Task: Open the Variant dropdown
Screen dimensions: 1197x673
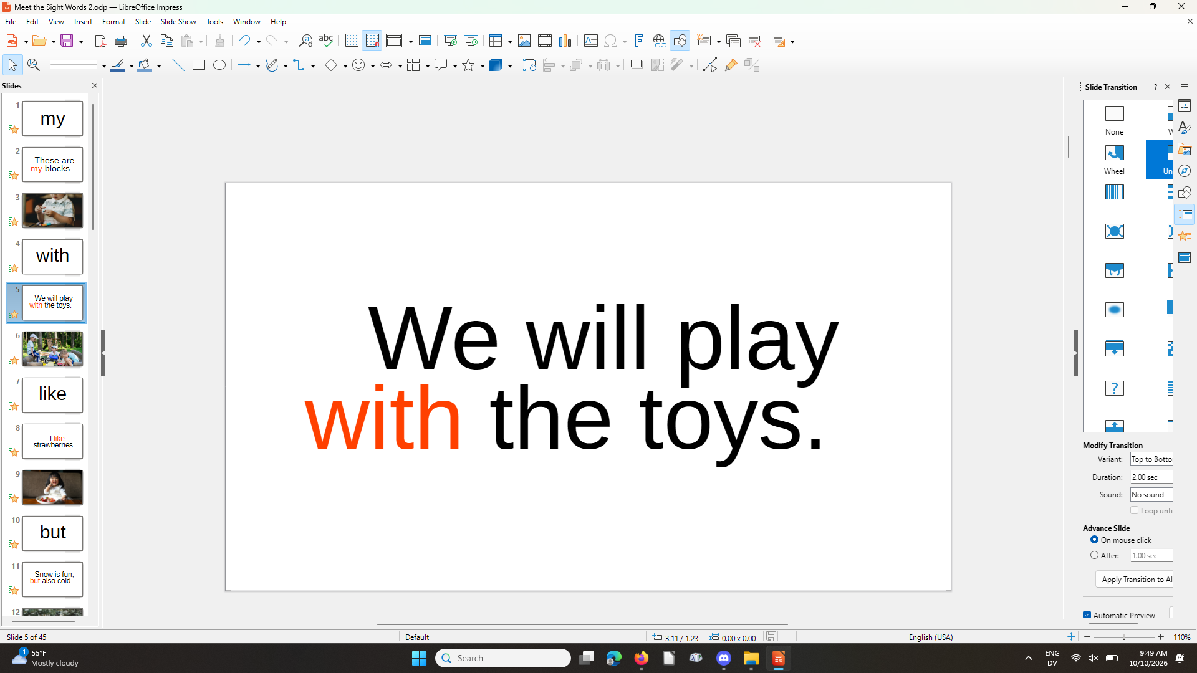Action: pyautogui.click(x=1151, y=459)
